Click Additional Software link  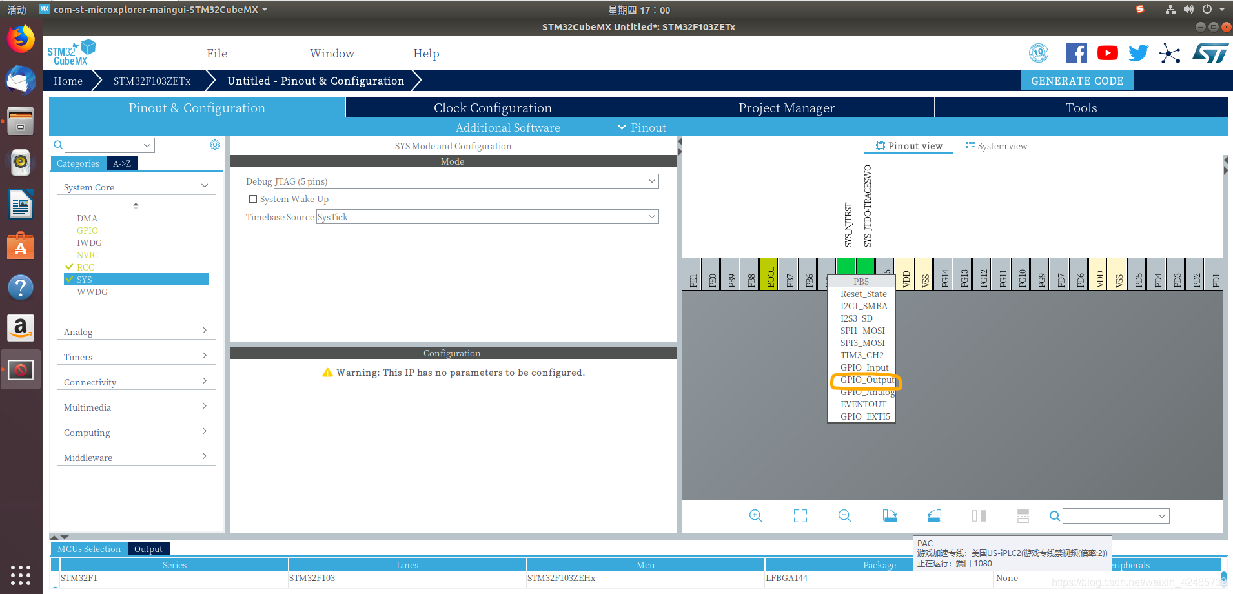[x=508, y=127]
